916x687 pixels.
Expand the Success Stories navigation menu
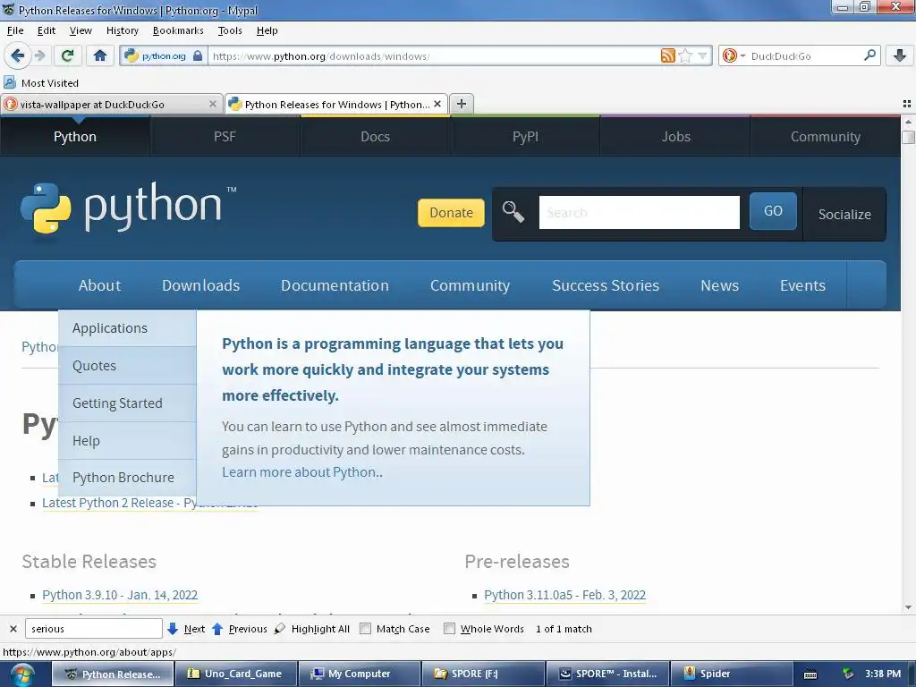point(606,285)
